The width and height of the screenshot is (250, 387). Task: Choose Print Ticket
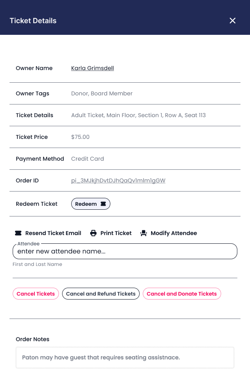(x=116, y=233)
